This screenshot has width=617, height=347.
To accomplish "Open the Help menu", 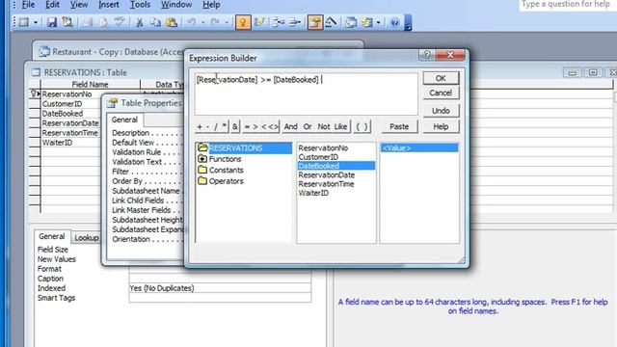I will coord(211,5).
